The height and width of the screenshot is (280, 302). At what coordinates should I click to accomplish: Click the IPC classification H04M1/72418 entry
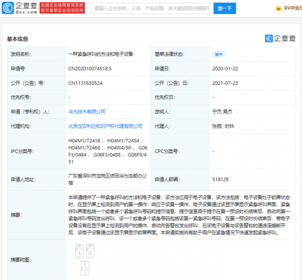coord(85,140)
